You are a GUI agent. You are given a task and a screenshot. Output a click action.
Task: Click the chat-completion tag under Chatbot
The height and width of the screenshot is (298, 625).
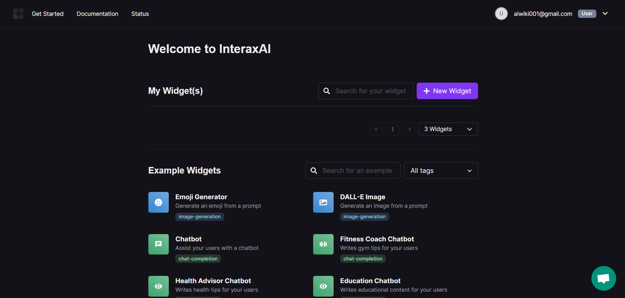[x=198, y=259]
